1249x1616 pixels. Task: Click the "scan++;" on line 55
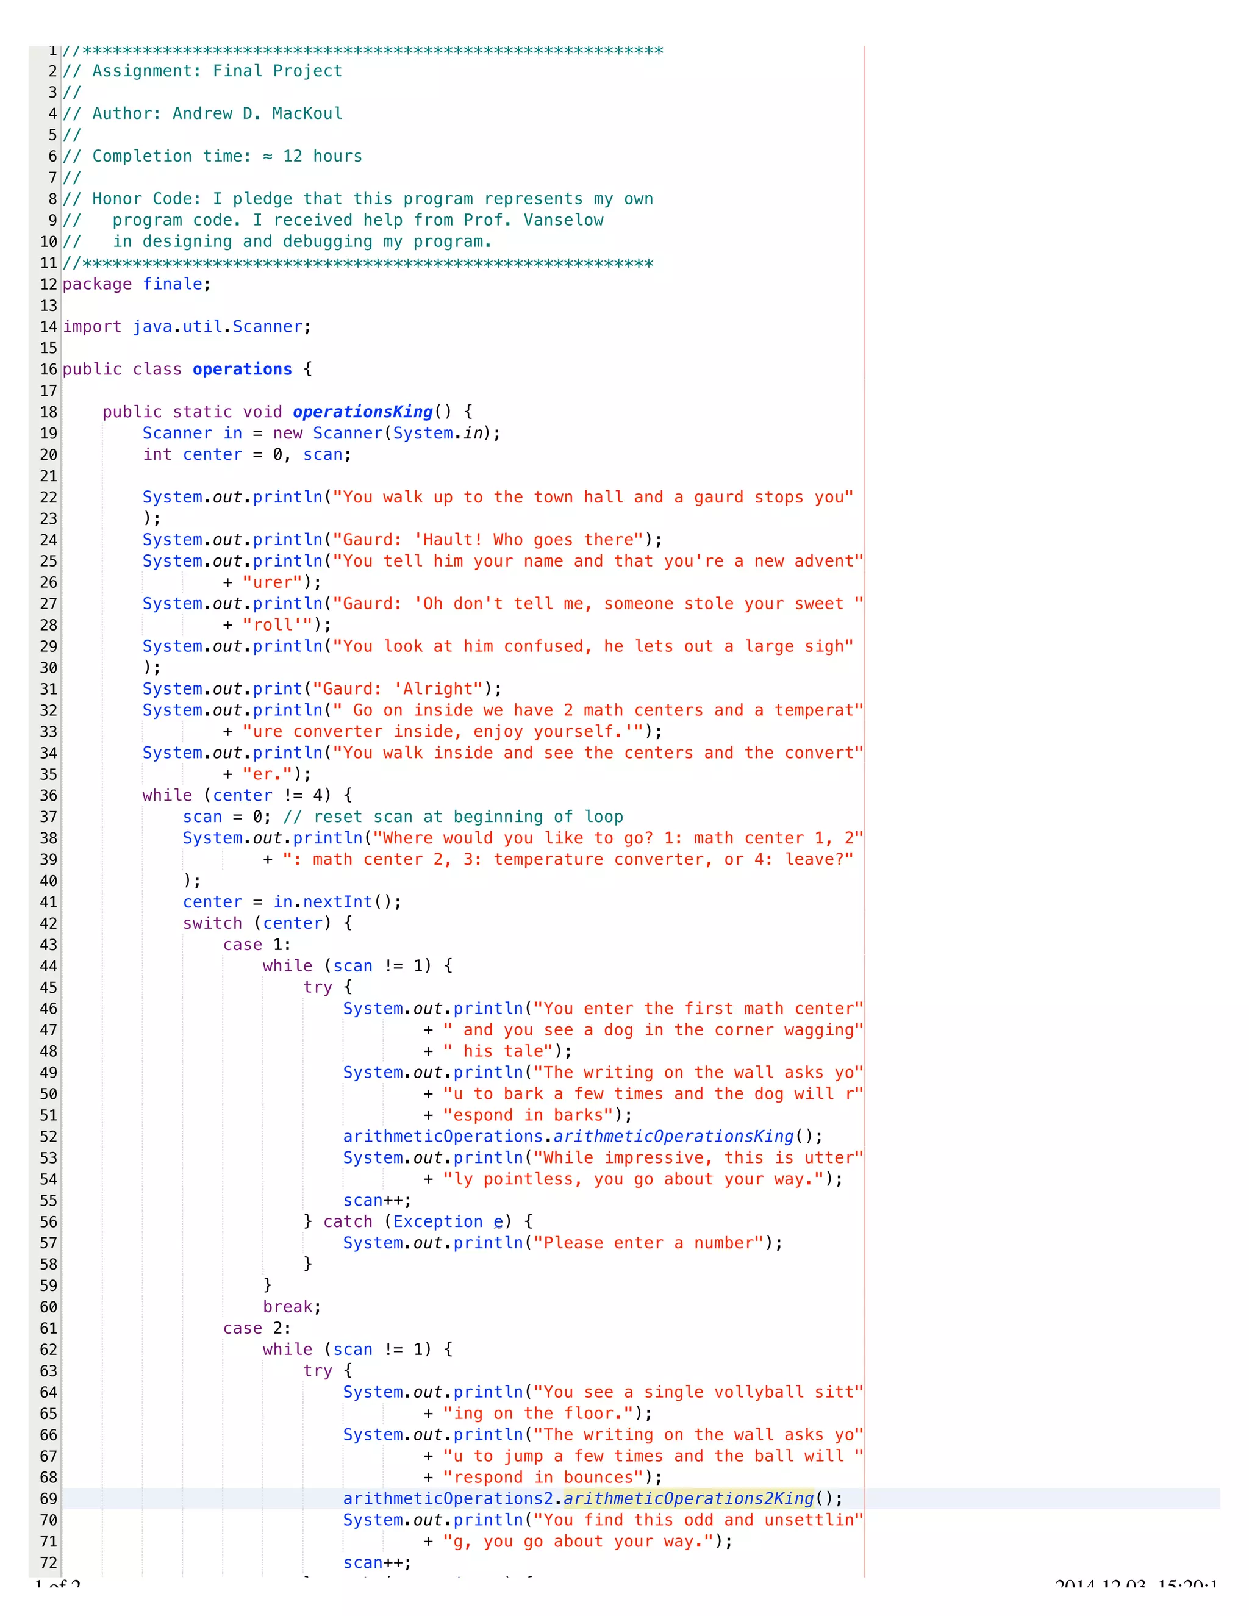coord(378,1201)
